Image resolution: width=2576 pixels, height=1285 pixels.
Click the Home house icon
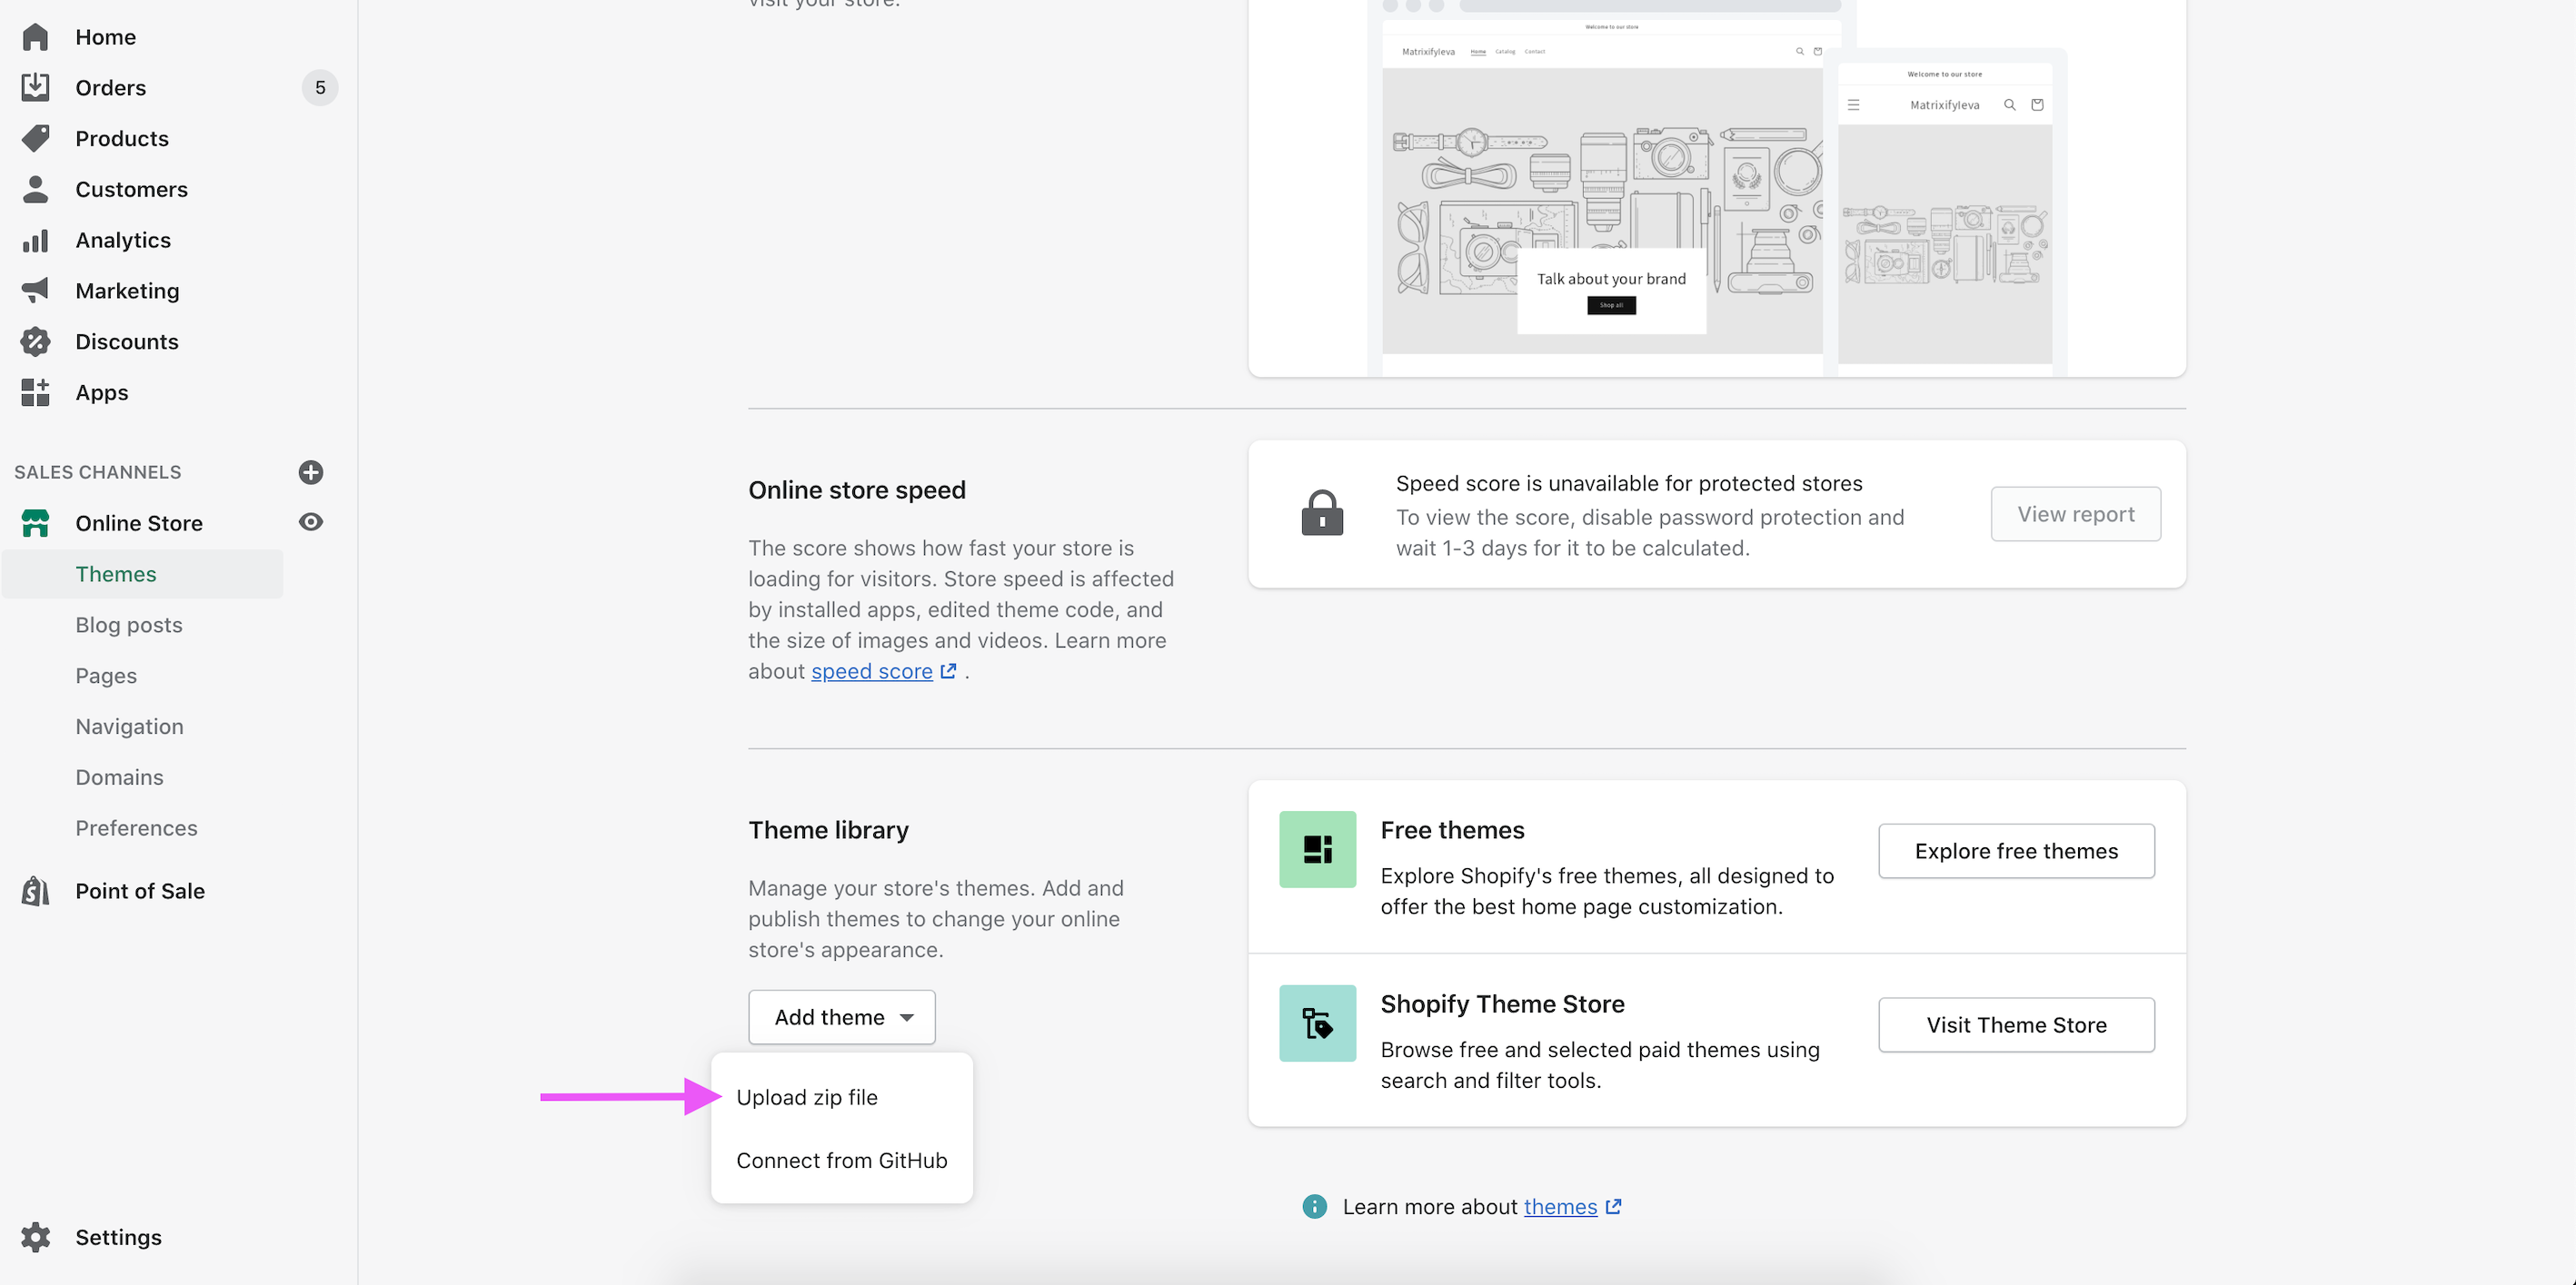(35, 37)
